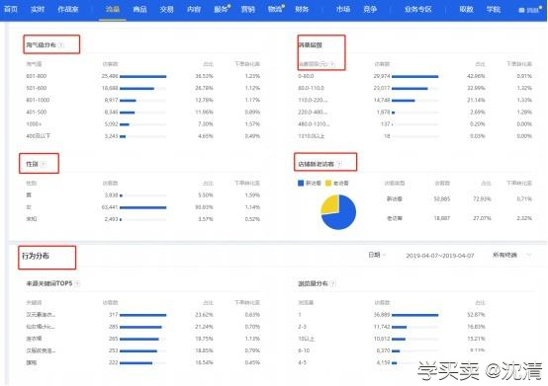Open 业务专区 in the top navigation
The width and height of the screenshot is (548, 386).
[x=418, y=9]
